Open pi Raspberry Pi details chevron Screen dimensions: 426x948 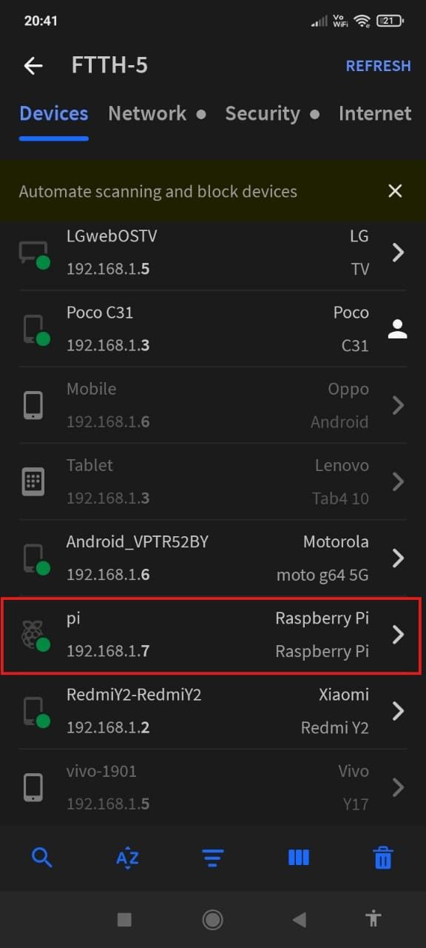tap(398, 634)
